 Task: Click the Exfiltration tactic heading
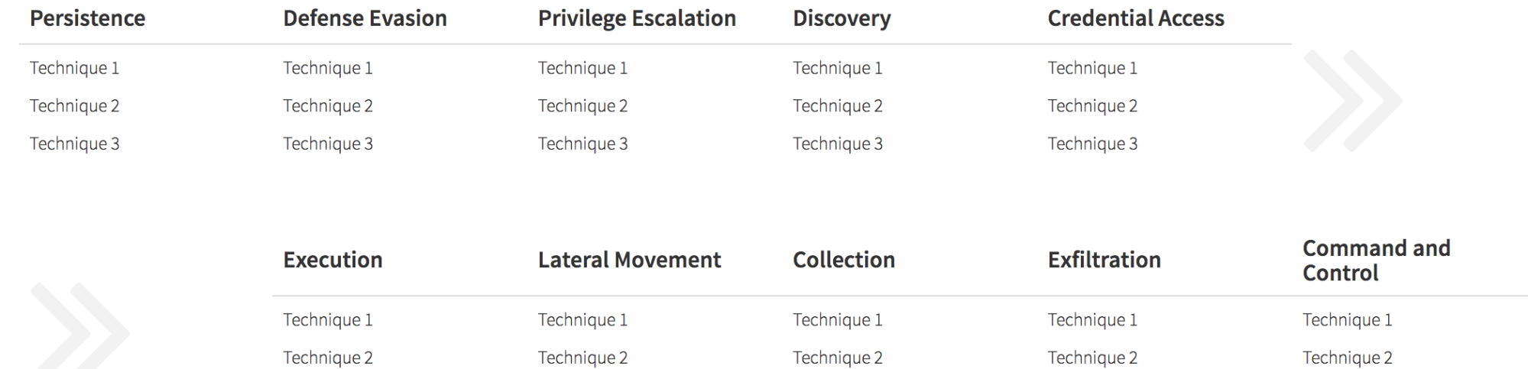click(1104, 260)
